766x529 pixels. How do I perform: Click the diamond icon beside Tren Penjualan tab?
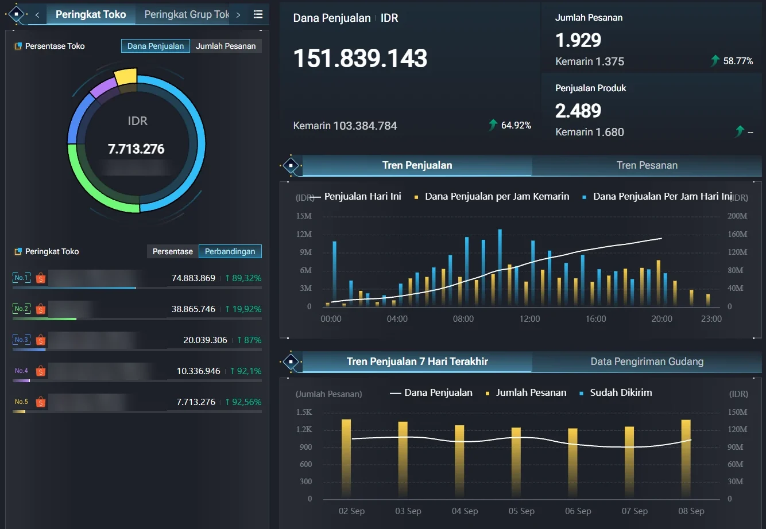[x=291, y=165]
